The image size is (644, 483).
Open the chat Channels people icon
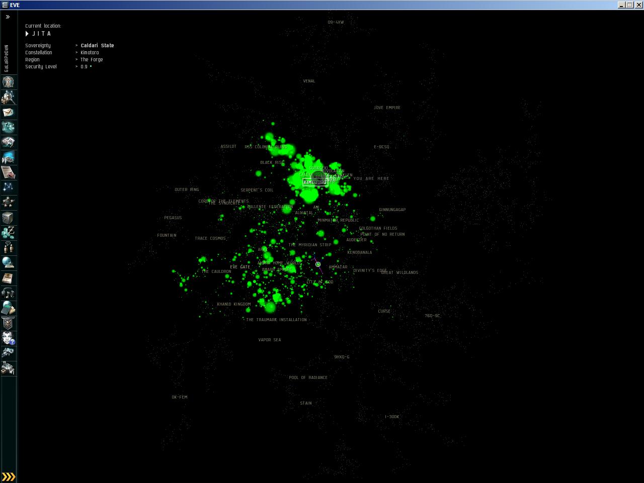click(x=8, y=248)
